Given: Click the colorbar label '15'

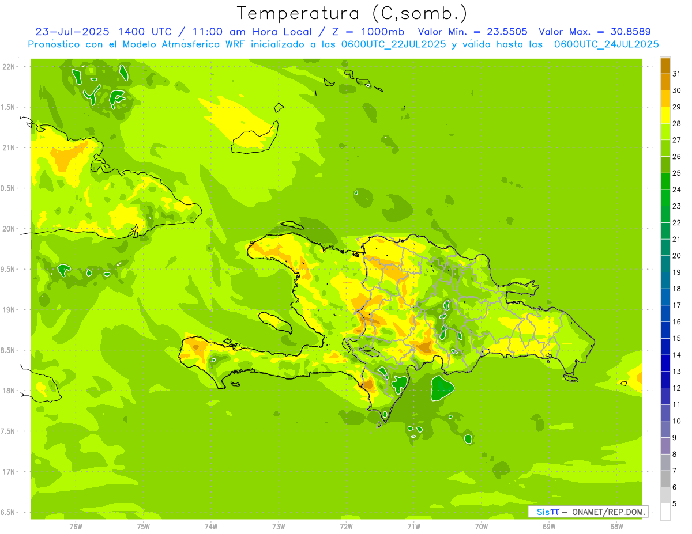Looking at the screenshot, I should 677,338.
